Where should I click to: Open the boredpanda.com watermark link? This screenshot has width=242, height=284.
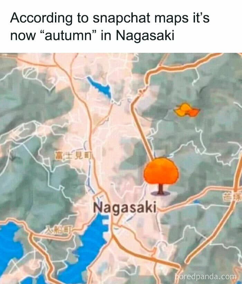[206, 276]
